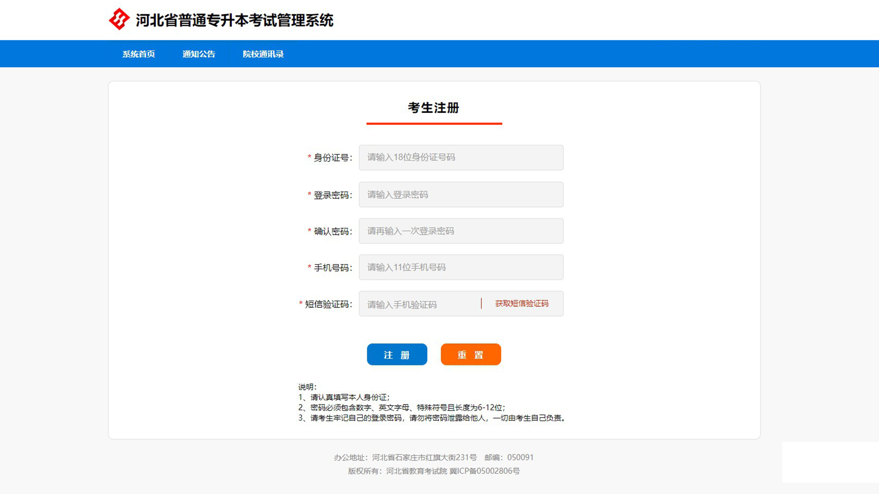
Task: Click the 河北省普通专升本考试管理系统 title text
Action: pyautogui.click(x=234, y=20)
